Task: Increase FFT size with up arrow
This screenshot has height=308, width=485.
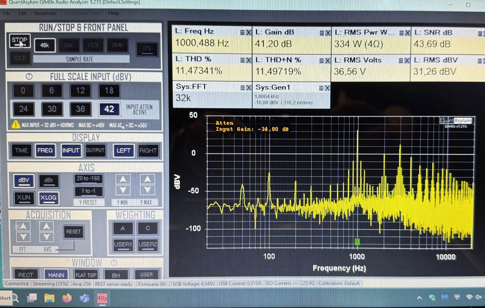Action: (x=23, y=227)
